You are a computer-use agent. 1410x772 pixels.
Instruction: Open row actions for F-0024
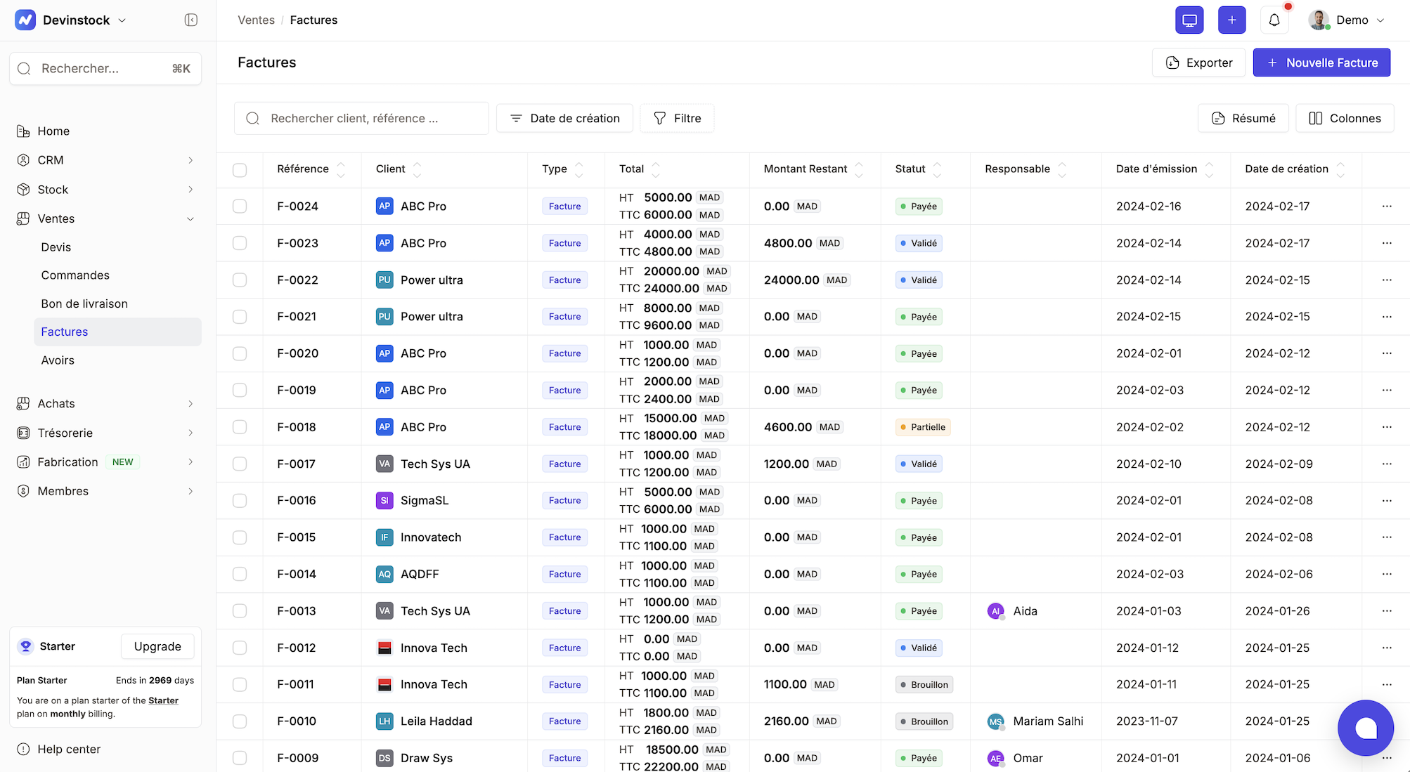pyautogui.click(x=1386, y=206)
